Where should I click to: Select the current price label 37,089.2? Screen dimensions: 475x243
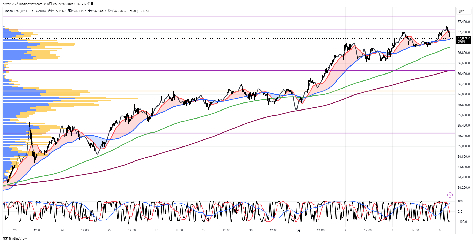tap(464, 38)
